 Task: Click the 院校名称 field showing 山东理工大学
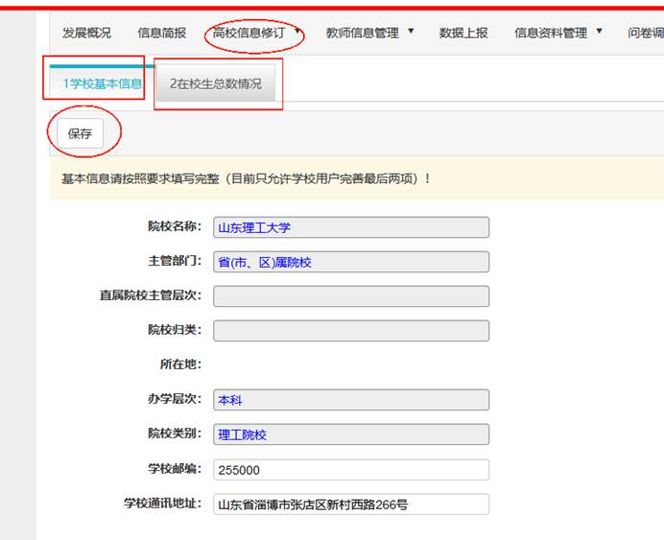point(350,227)
